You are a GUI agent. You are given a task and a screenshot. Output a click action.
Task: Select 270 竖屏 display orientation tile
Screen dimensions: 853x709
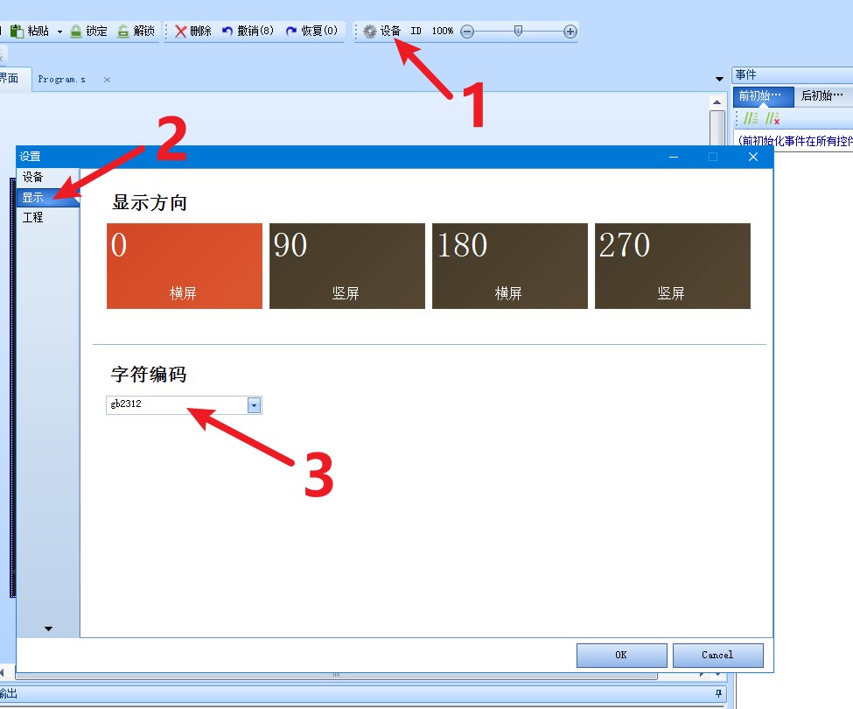[672, 266]
